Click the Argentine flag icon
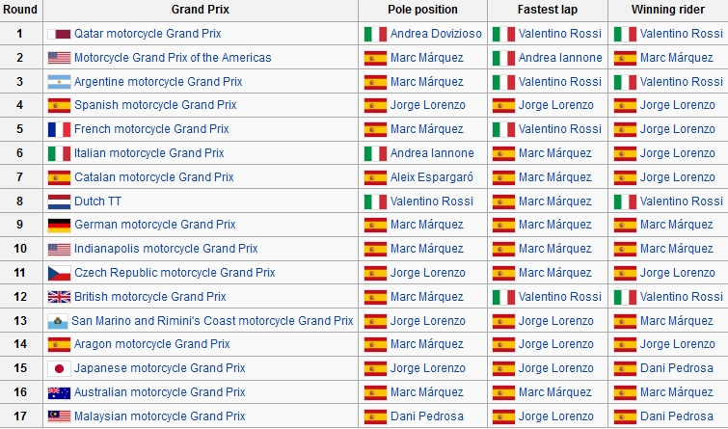Image resolution: width=728 pixels, height=429 pixels. (x=59, y=82)
